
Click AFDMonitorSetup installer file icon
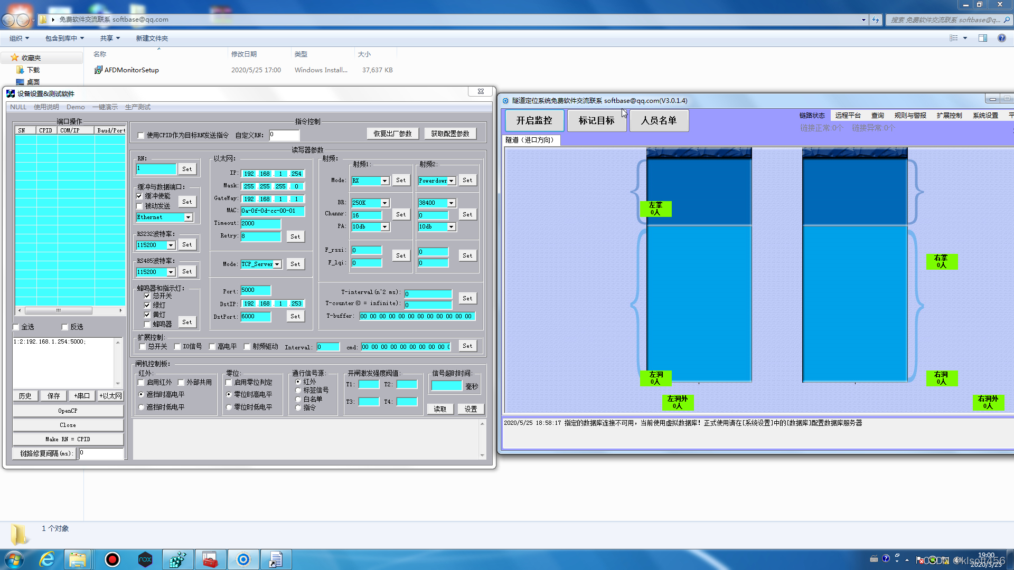pos(98,70)
